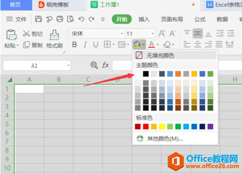This screenshot has height=174, width=242.
Task: Click the cell style icon beside borders
Action: click(x=122, y=45)
